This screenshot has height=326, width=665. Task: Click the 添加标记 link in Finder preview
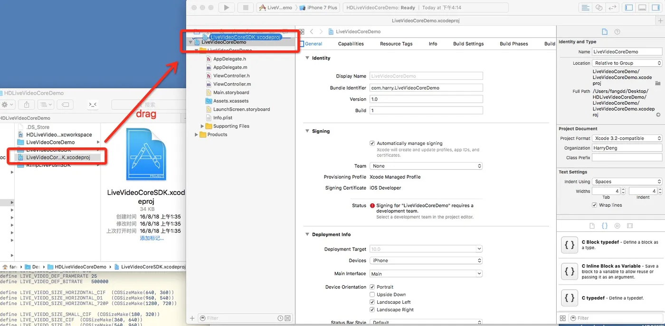point(152,238)
